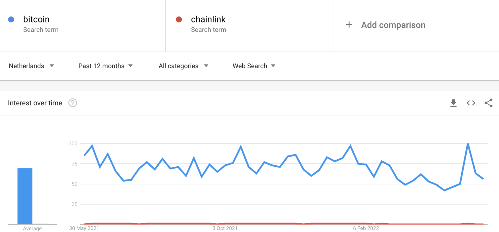Viewport: 499px width, 232px height.
Task: Open the Netherlands region dropdown
Action: tap(31, 66)
